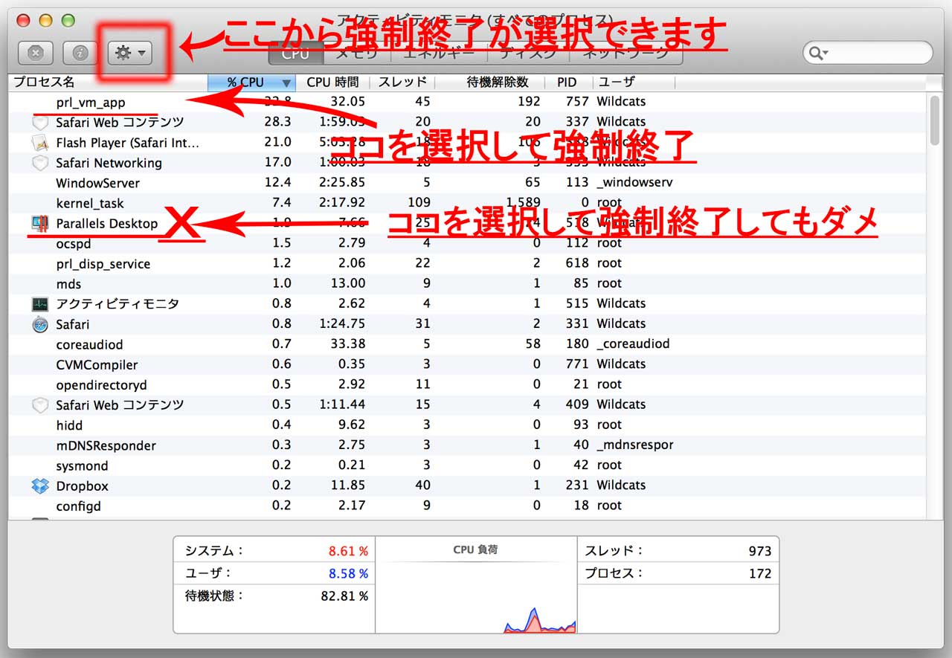This screenshot has width=952, height=658.
Task: Select the hidd process row
Action: click(467, 425)
